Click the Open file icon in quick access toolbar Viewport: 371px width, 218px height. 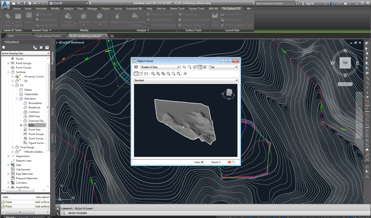point(19,3)
